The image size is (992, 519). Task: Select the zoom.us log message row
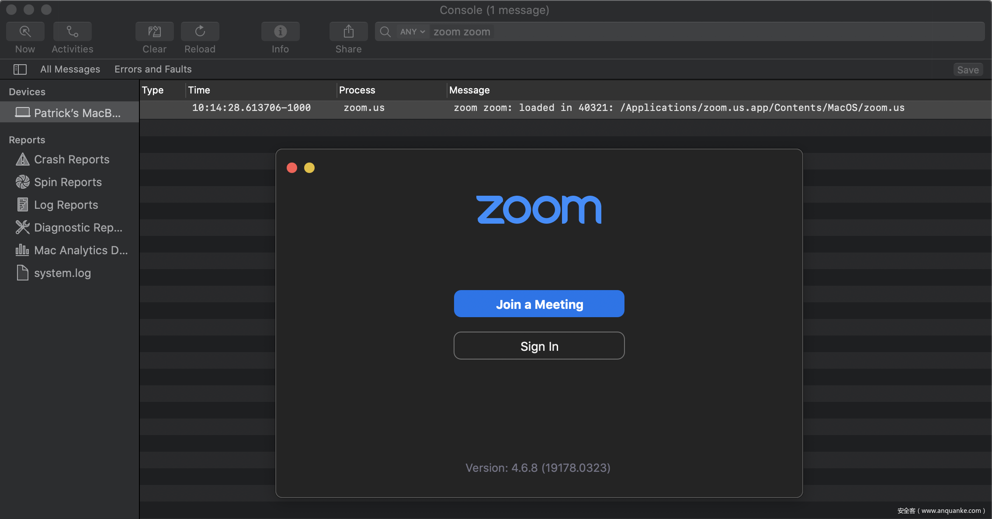coord(524,108)
